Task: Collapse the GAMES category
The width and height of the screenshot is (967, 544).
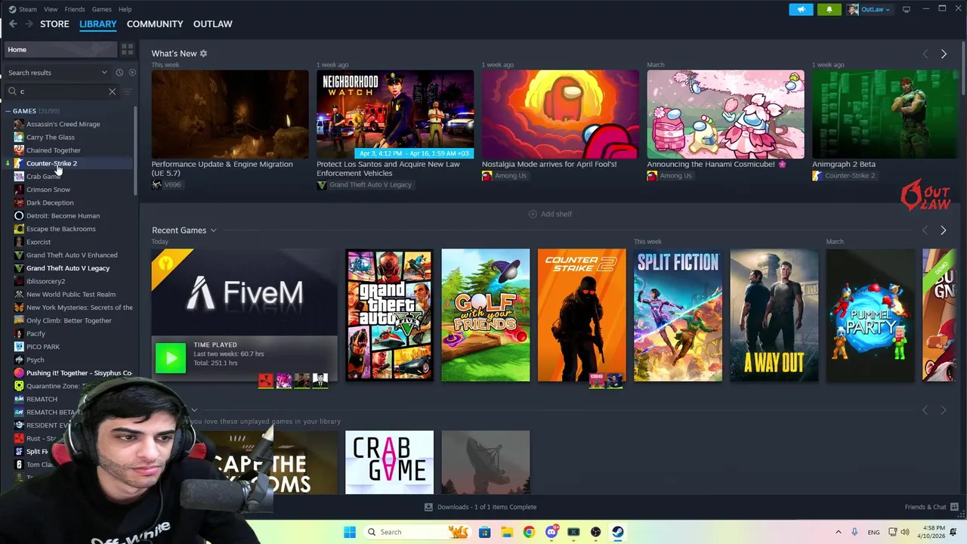Action: pyautogui.click(x=8, y=111)
